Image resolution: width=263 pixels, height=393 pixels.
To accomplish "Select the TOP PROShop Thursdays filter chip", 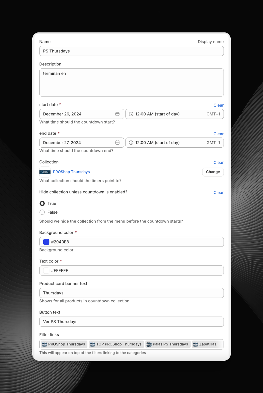I will (116, 344).
